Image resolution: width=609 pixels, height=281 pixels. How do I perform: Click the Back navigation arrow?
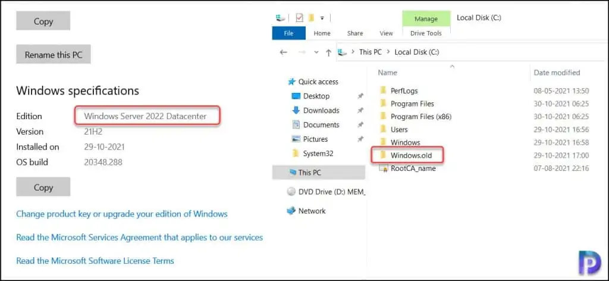(283, 52)
